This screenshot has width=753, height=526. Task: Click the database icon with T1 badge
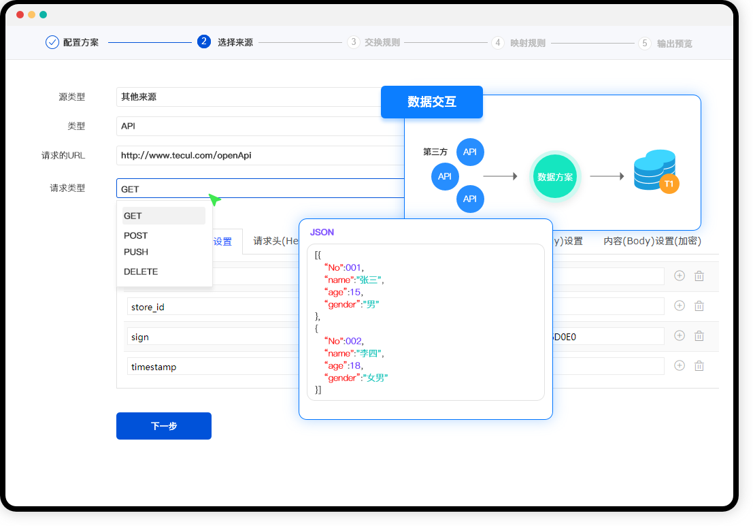(x=656, y=171)
